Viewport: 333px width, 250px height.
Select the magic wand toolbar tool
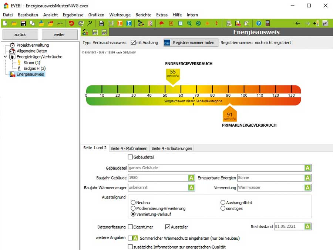tap(90, 23)
